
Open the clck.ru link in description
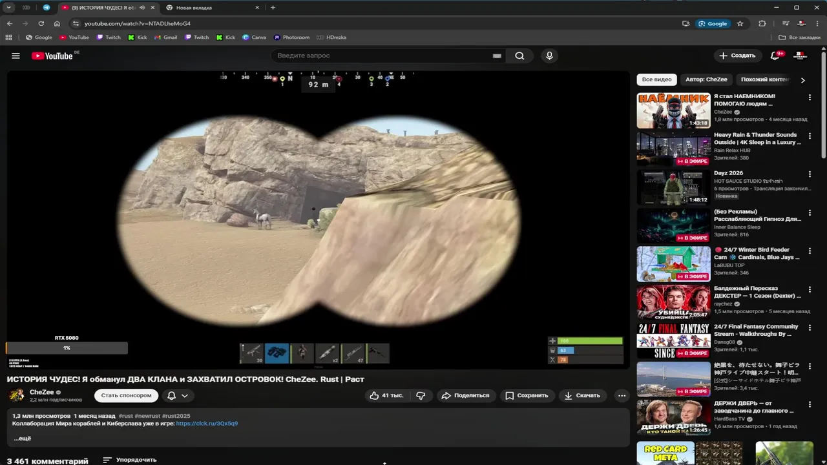pos(207,424)
